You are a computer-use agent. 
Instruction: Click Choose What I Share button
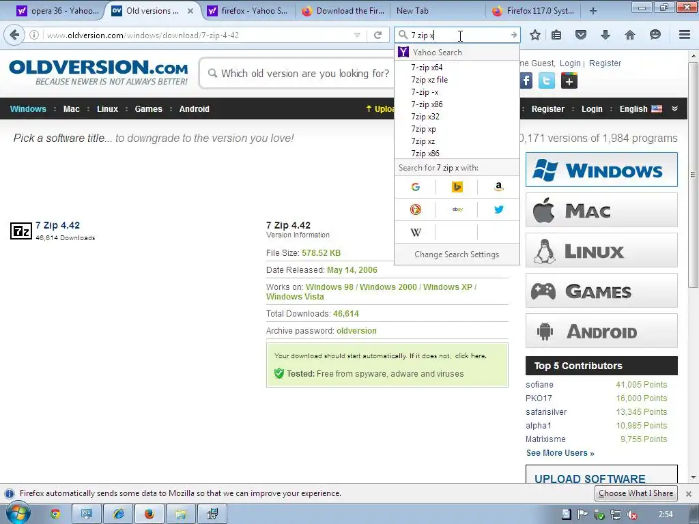pos(636,493)
